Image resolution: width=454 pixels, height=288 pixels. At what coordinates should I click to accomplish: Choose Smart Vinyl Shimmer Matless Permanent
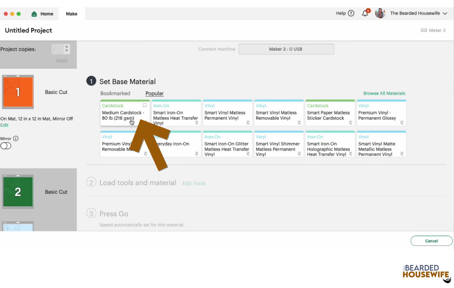(x=279, y=144)
